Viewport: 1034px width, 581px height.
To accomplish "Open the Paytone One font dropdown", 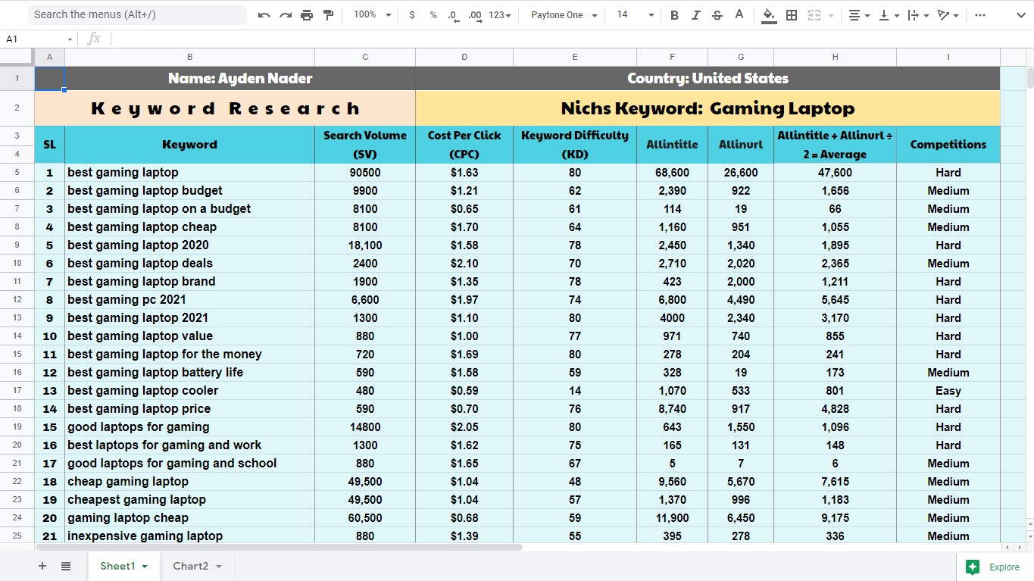I will (564, 15).
